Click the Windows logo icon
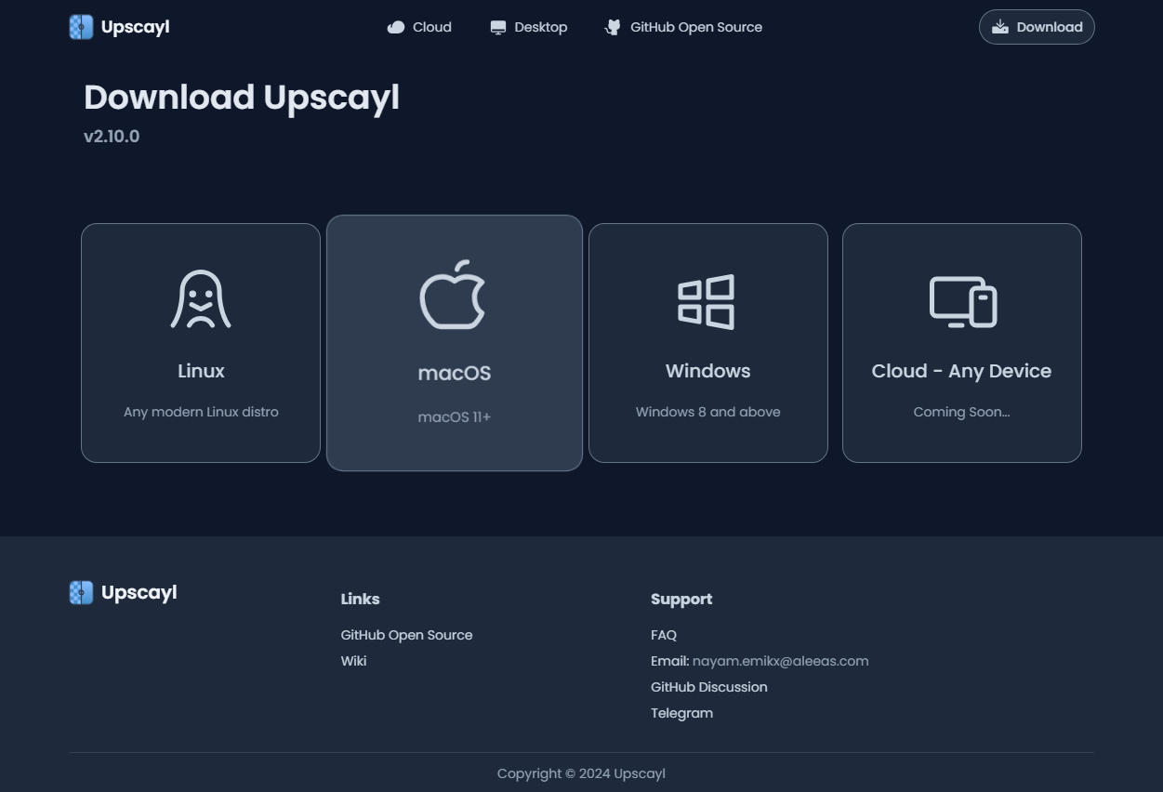The height and width of the screenshot is (792, 1163). point(707,301)
